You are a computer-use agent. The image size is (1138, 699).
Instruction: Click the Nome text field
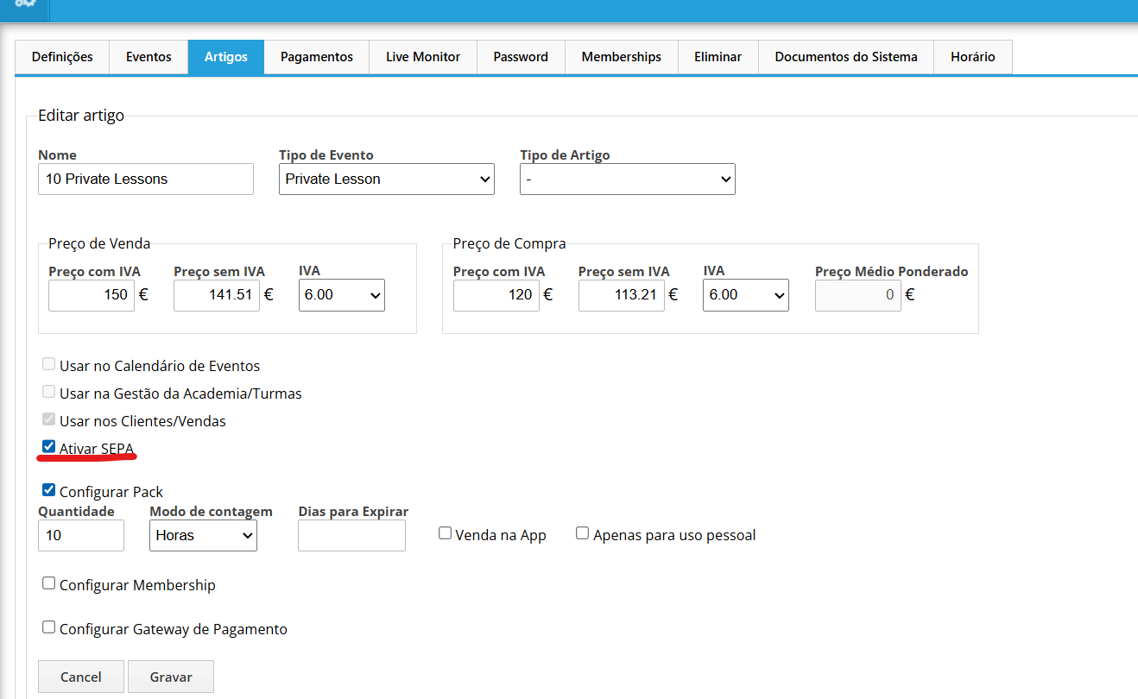coord(146,179)
